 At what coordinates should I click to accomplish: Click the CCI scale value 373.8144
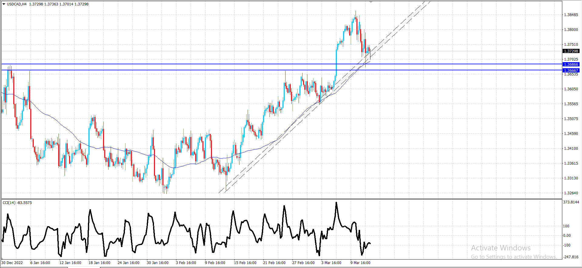571,202
